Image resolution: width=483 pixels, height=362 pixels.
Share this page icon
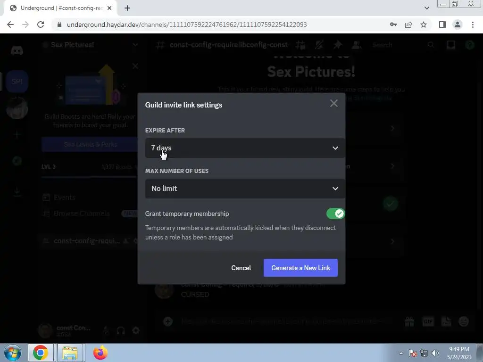point(408,25)
